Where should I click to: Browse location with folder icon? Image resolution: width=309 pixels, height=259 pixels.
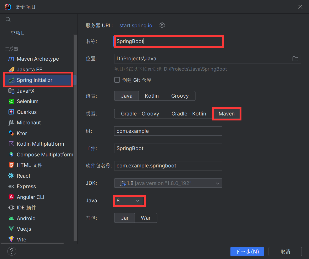tap(295, 59)
